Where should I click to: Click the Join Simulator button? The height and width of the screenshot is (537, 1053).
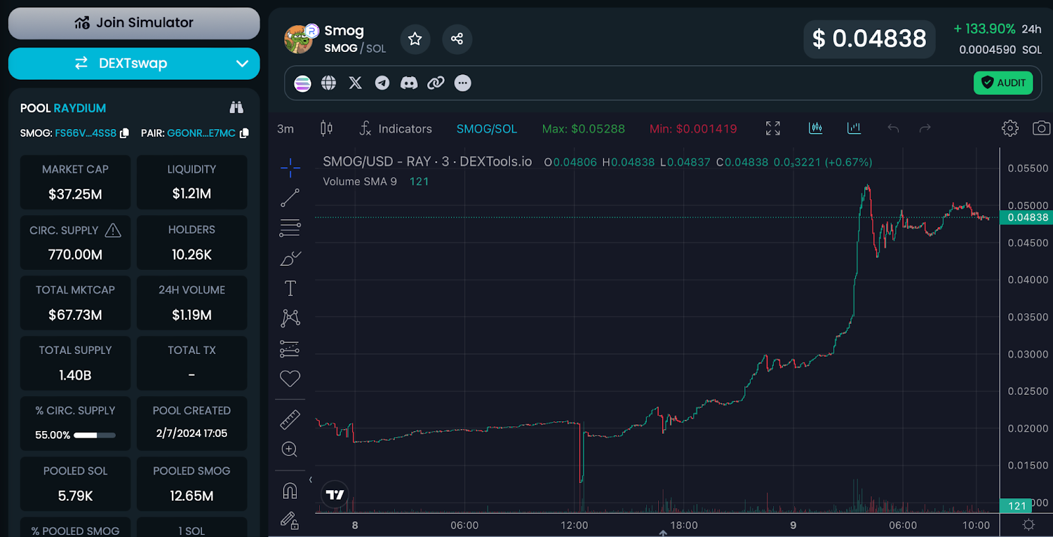point(134,23)
